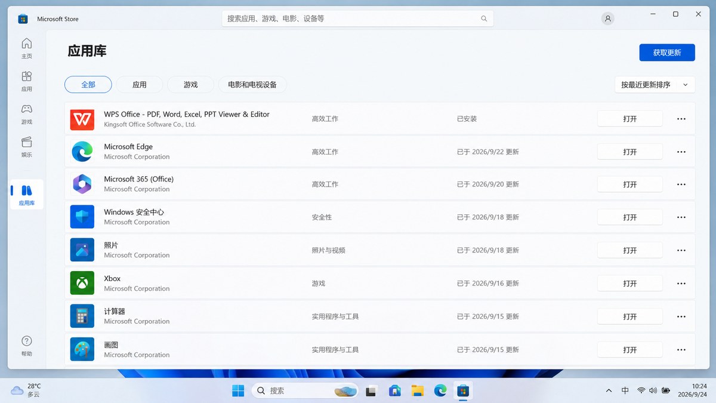The image size is (716, 403).
Task: Open Task View in the taskbar
Action: (371, 391)
